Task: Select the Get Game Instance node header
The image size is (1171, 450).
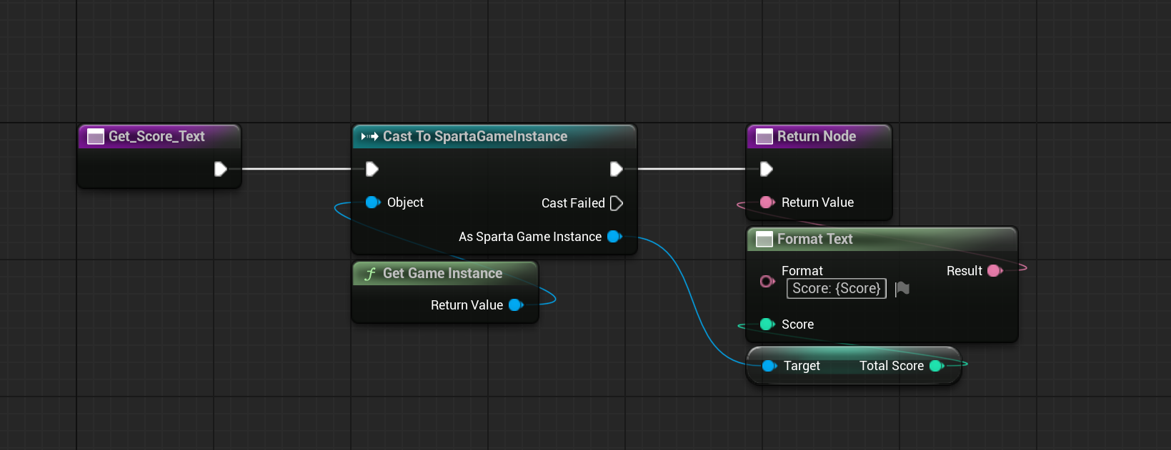Action: 445,273
